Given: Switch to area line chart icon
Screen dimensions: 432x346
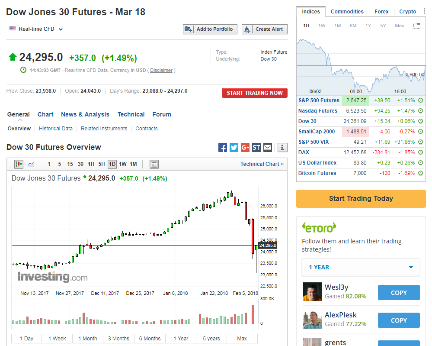Looking at the screenshot, I should pos(31,164).
